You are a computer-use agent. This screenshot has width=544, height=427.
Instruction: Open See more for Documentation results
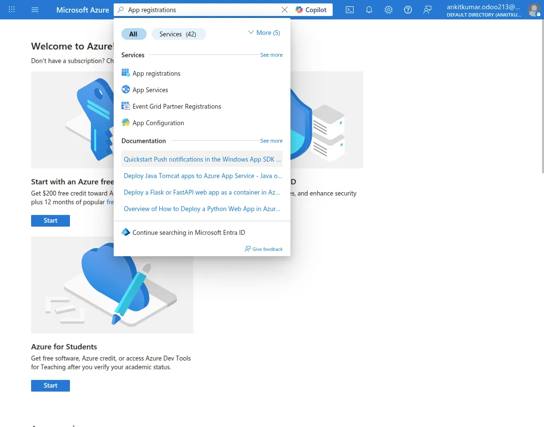(x=271, y=141)
